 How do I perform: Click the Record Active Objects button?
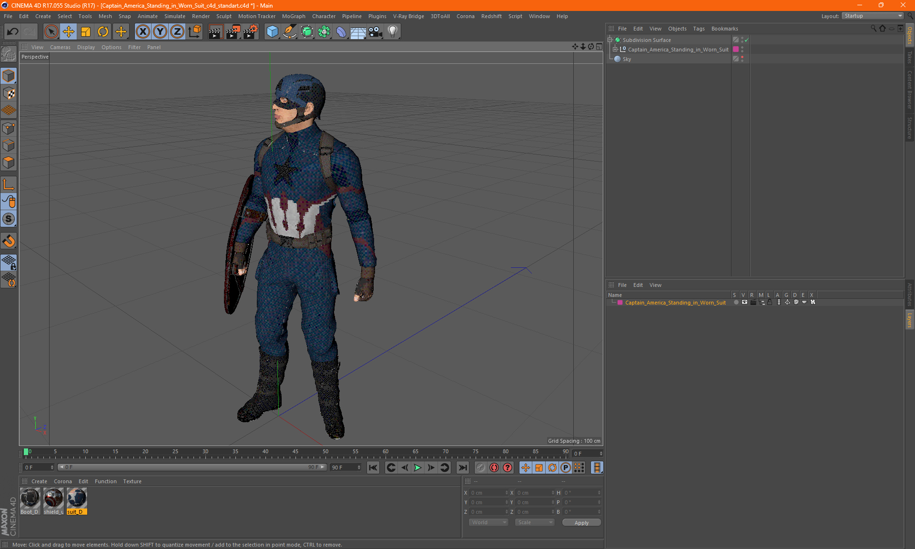[481, 468]
